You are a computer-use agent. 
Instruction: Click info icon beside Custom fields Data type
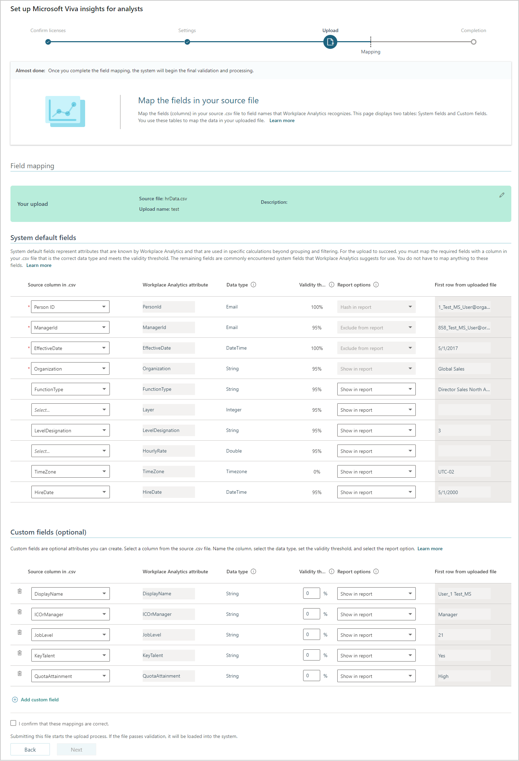click(254, 572)
